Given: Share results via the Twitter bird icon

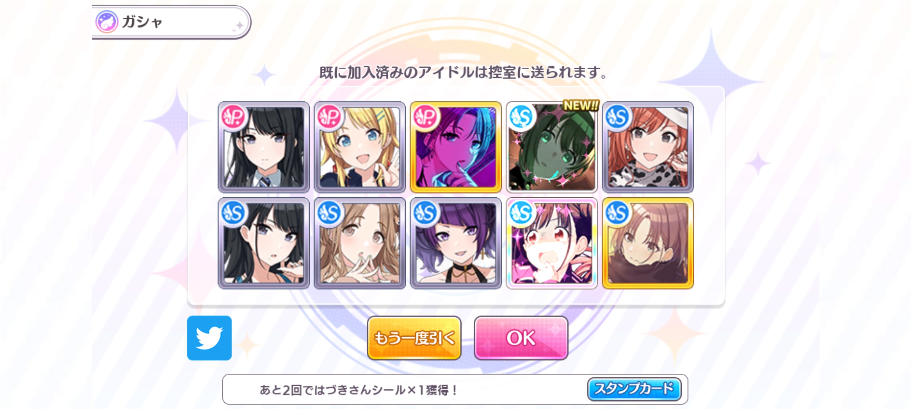Looking at the screenshot, I should point(209,338).
